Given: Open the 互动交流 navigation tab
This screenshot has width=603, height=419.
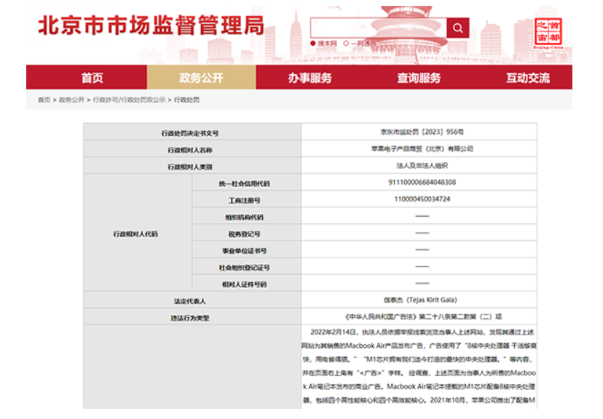Looking at the screenshot, I should click(528, 78).
